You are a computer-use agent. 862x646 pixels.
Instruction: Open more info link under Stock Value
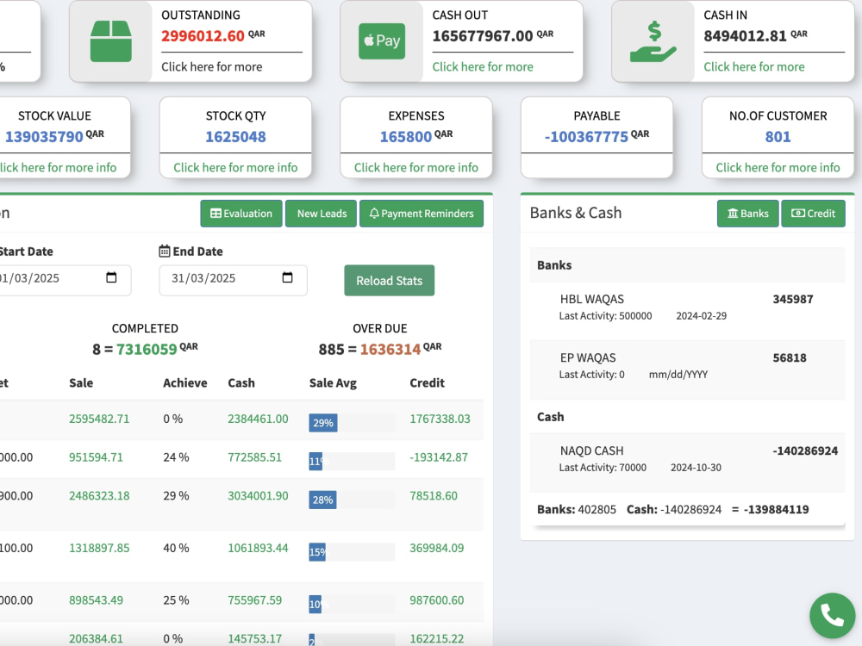[x=58, y=168]
